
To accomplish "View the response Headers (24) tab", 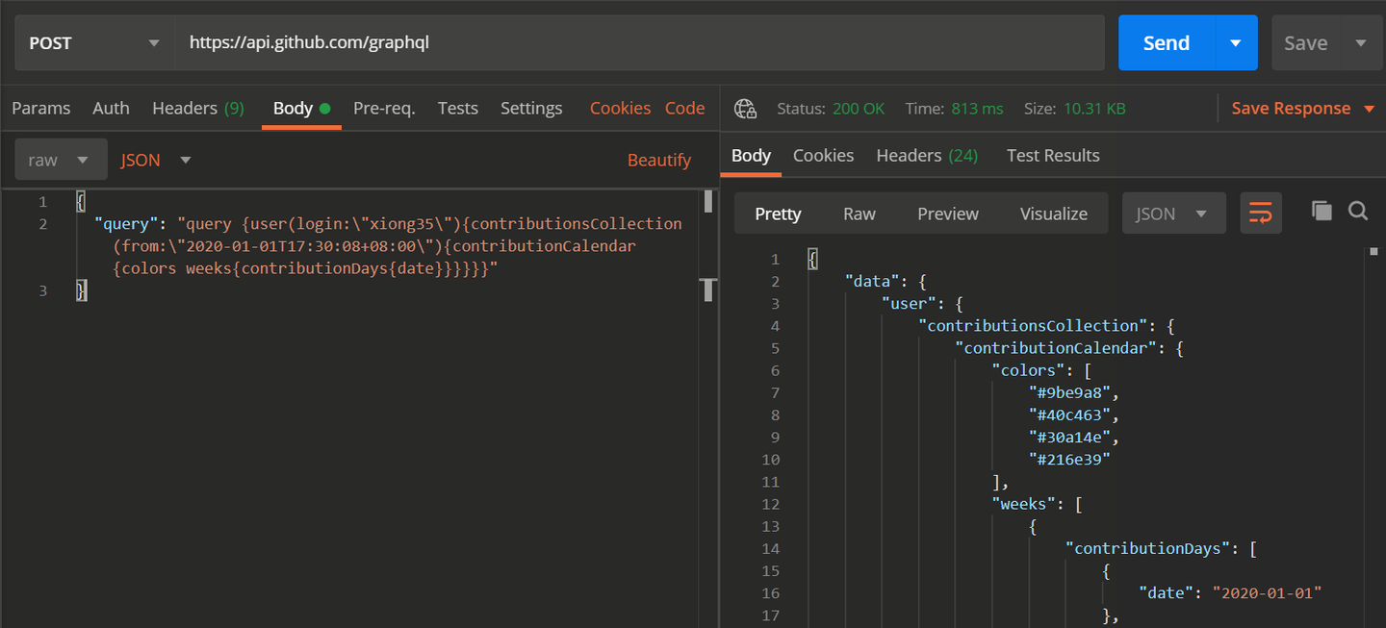I will point(926,155).
